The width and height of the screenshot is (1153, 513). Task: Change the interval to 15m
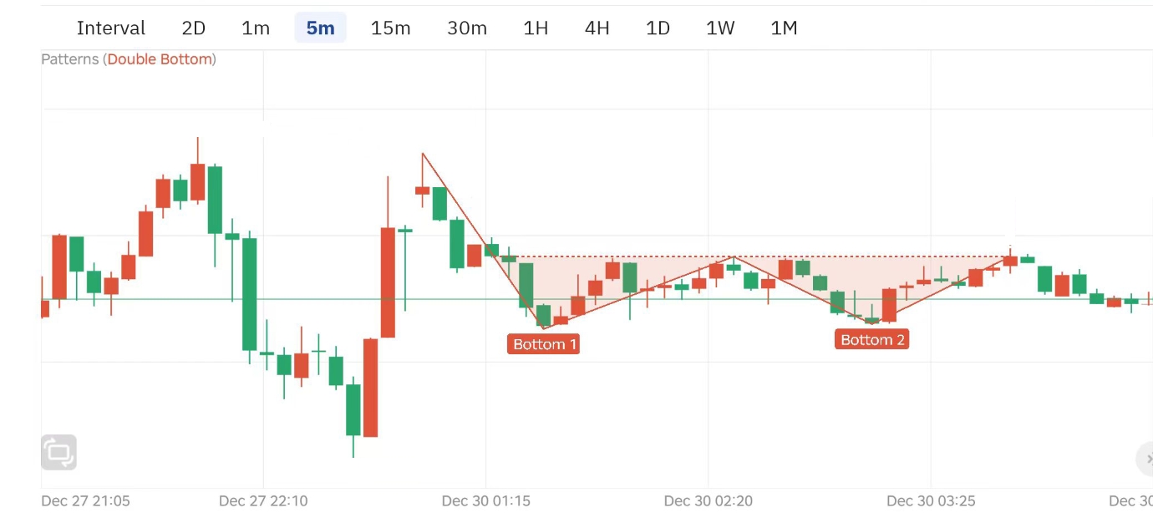[x=390, y=28]
